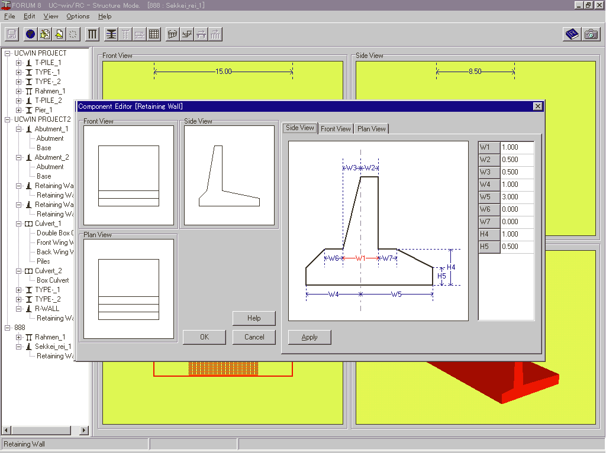Image resolution: width=606 pixels, height=453 pixels.
Task: Click the floppy disk save icon
Action: click(x=12, y=34)
